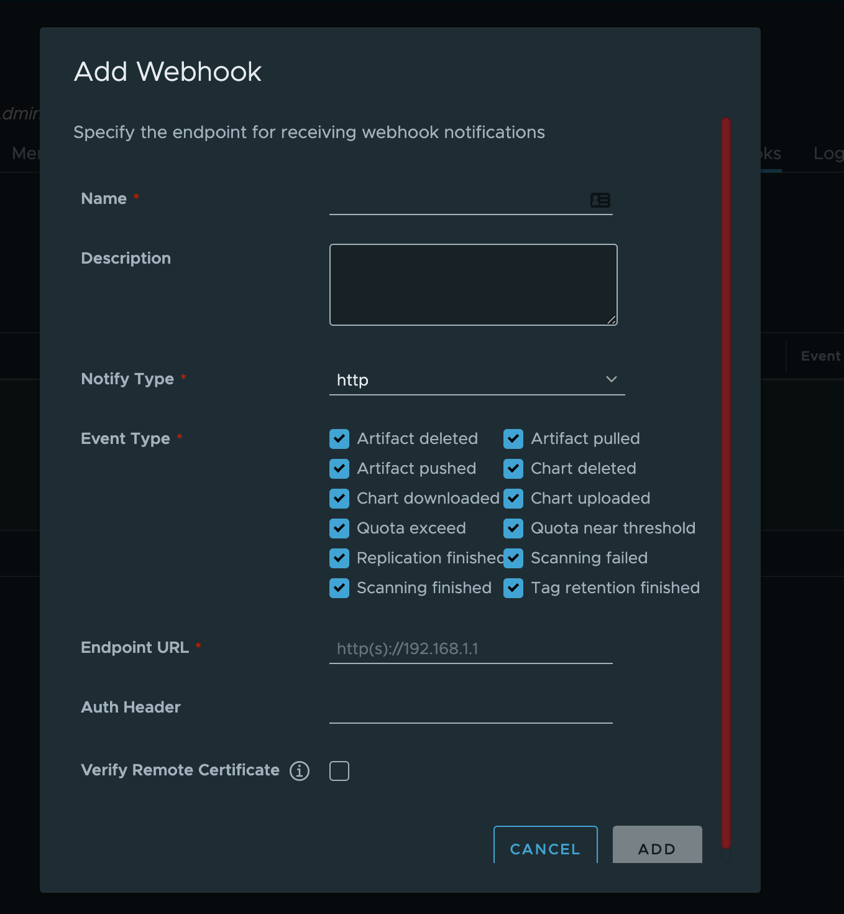Click the Endpoint URL input field
This screenshot has width=844, height=914.
click(470, 649)
